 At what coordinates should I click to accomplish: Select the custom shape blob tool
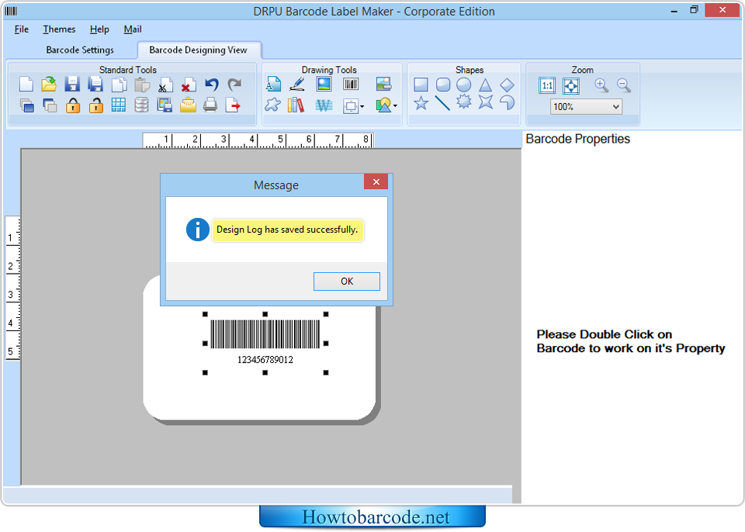[272, 105]
